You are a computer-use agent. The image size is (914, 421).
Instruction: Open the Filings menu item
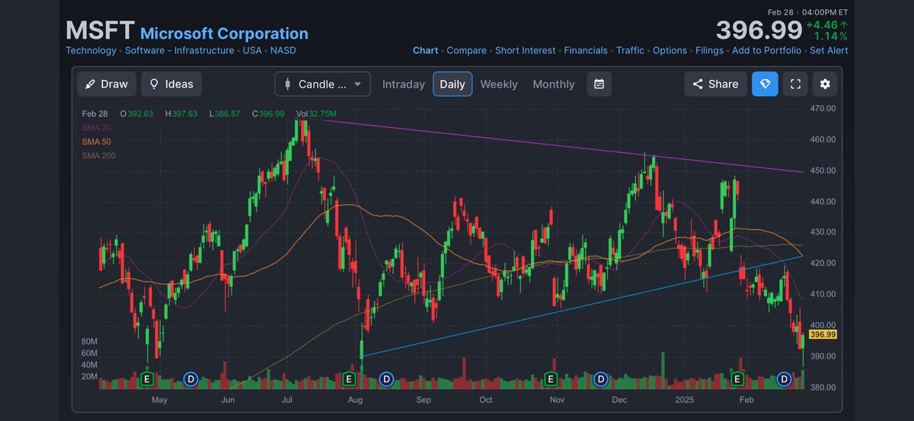709,50
